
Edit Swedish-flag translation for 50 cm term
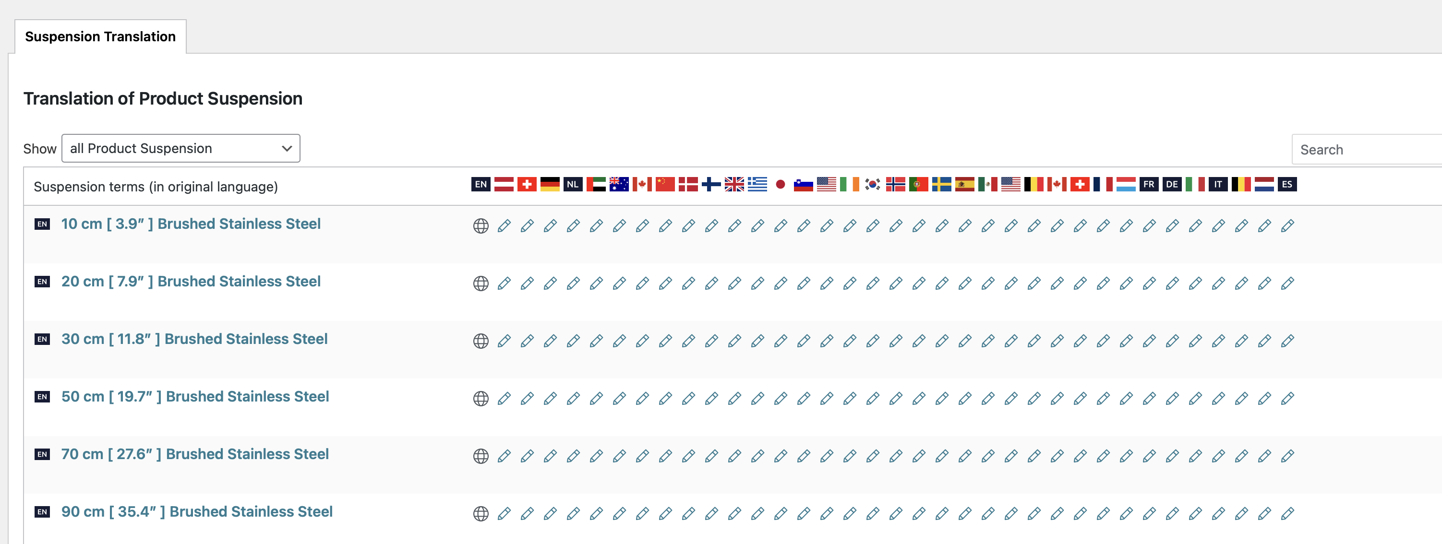(941, 399)
